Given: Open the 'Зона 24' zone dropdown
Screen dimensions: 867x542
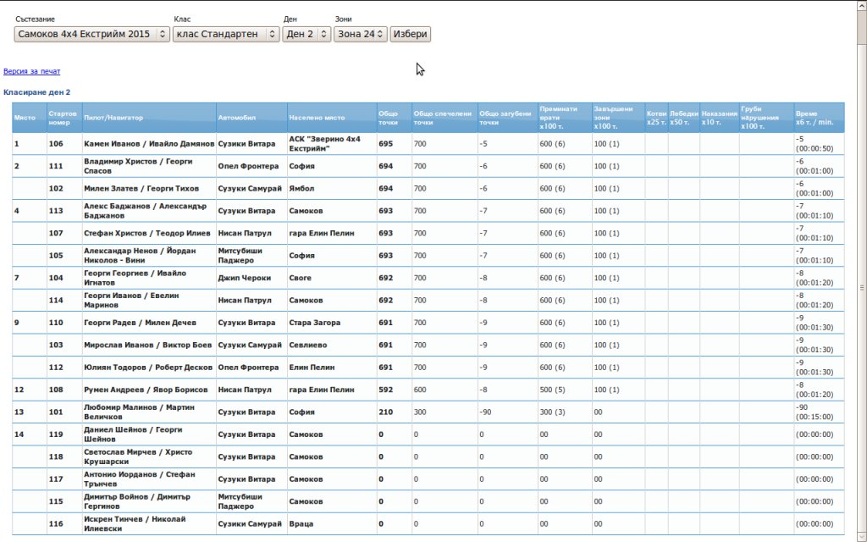Looking at the screenshot, I should coord(360,34).
